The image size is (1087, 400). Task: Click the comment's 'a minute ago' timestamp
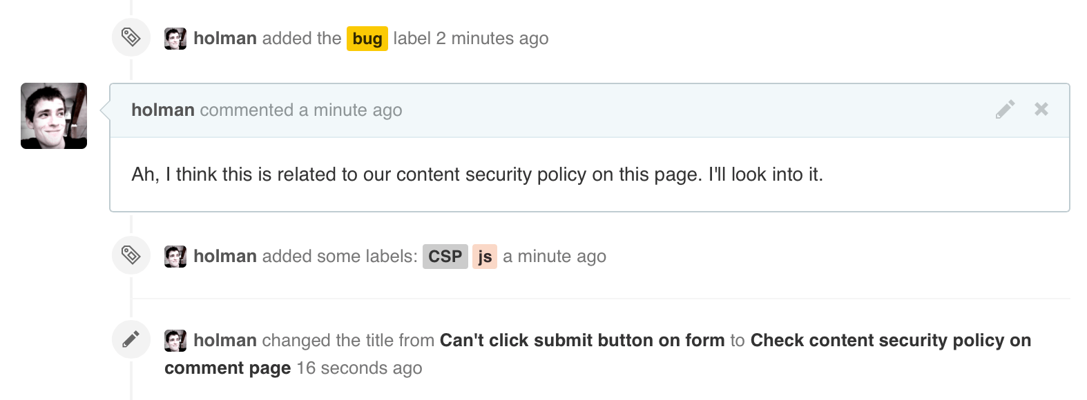click(x=350, y=110)
